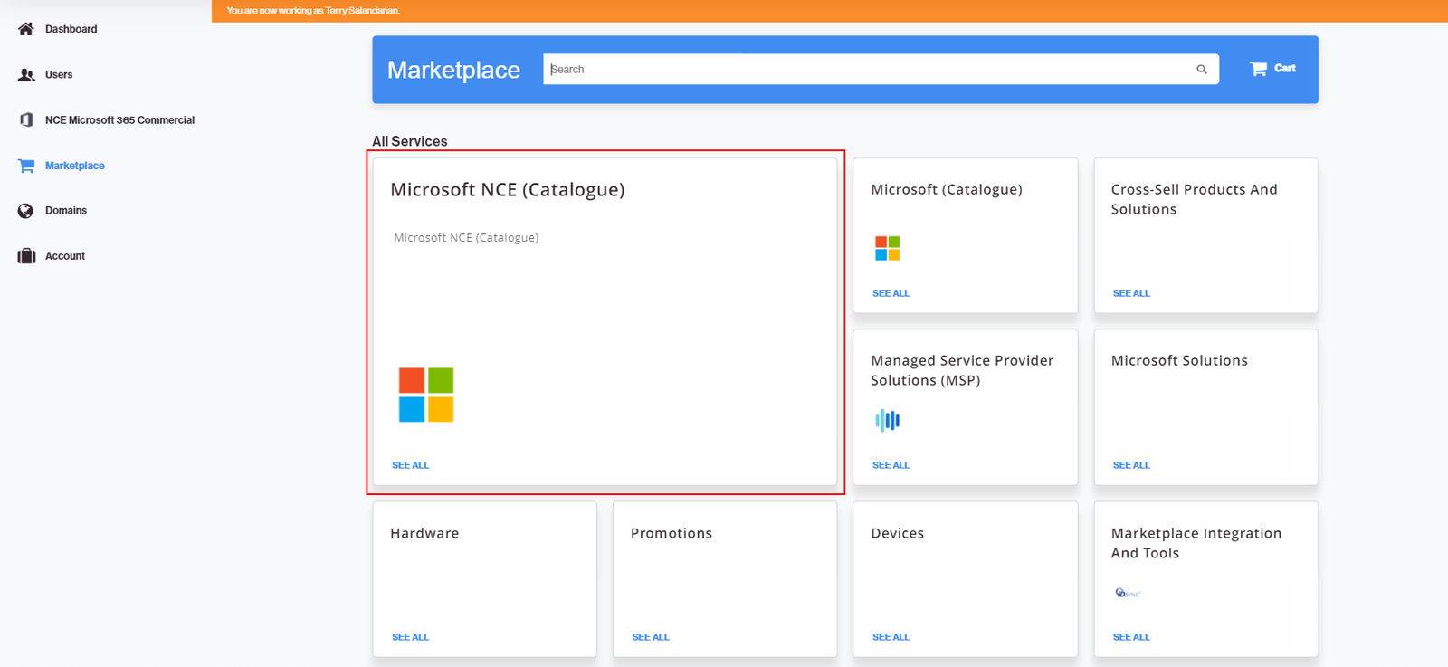This screenshot has height=667, width=1448.
Task: Select the Microsoft Solutions card title
Action: coord(1178,360)
